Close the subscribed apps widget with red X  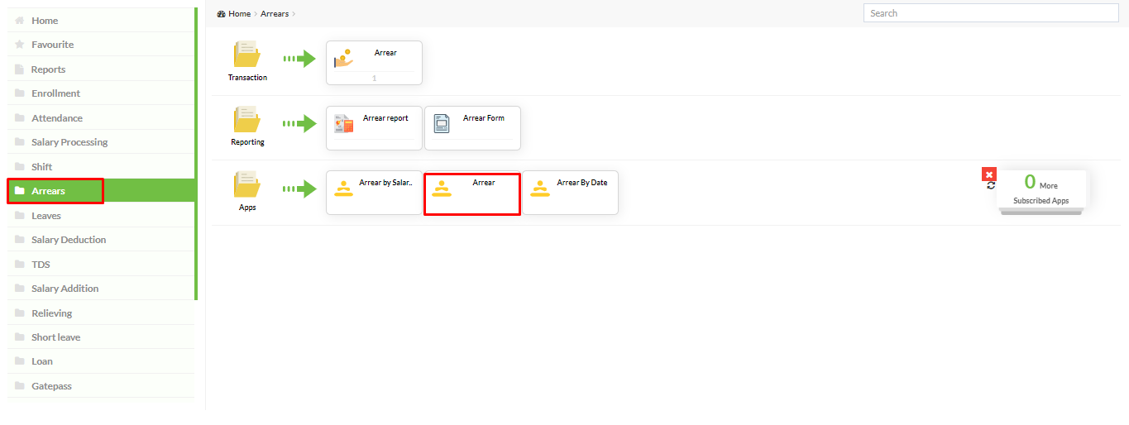989,174
